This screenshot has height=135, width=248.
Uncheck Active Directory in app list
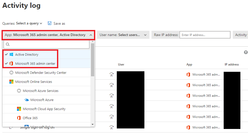pyautogui.click(x=46, y=54)
